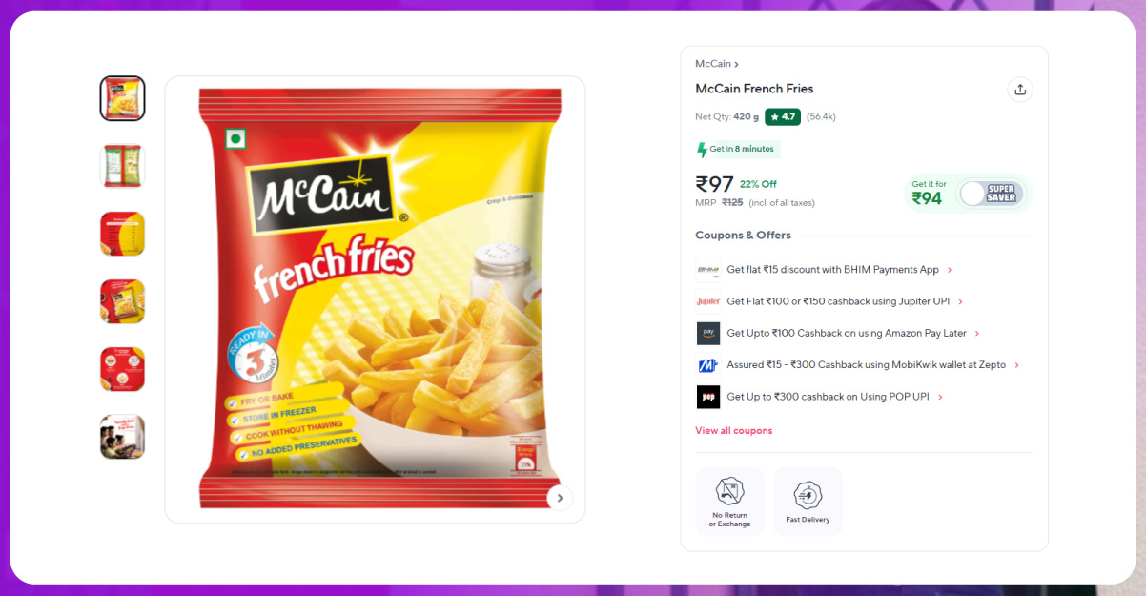Click the POP UPI logo icon

(708, 397)
